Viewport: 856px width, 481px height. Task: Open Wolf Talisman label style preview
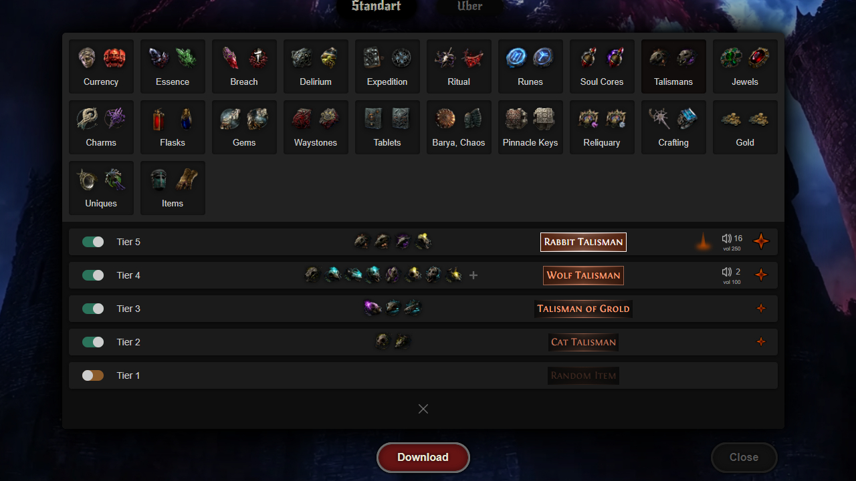(x=583, y=275)
